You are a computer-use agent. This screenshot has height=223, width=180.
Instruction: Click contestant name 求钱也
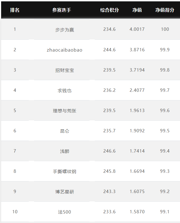point(65,91)
